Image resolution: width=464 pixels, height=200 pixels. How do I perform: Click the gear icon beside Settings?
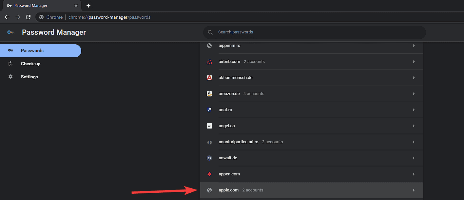[10, 77]
